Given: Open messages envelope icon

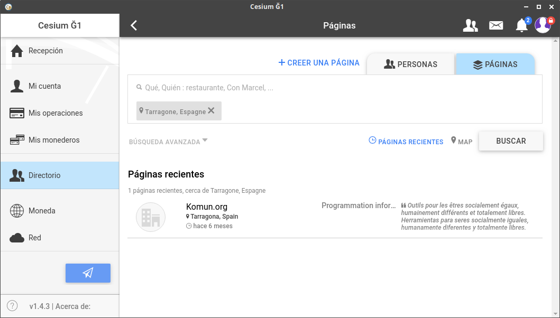Looking at the screenshot, I should point(496,25).
